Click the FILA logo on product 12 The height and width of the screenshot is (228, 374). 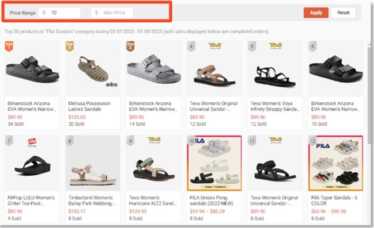[323, 145]
